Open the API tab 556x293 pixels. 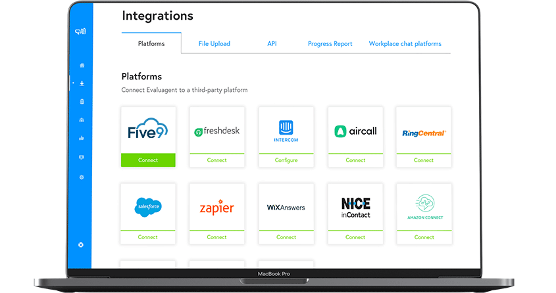tap(272, 43)
